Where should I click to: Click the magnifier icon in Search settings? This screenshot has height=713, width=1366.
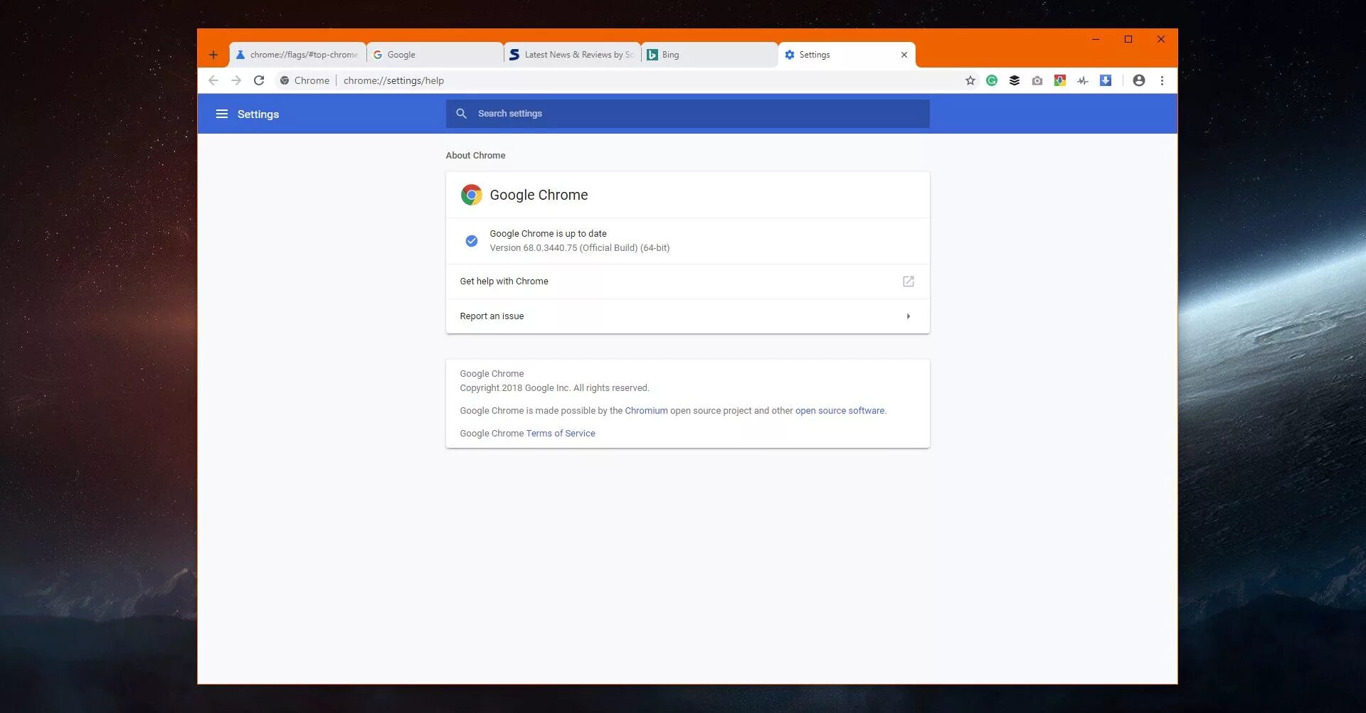pyautogui.click(x=462, y=114)
